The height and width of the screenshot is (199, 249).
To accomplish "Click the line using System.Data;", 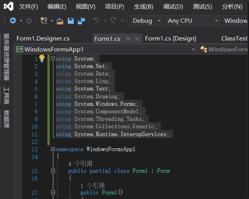I will 83,74.
